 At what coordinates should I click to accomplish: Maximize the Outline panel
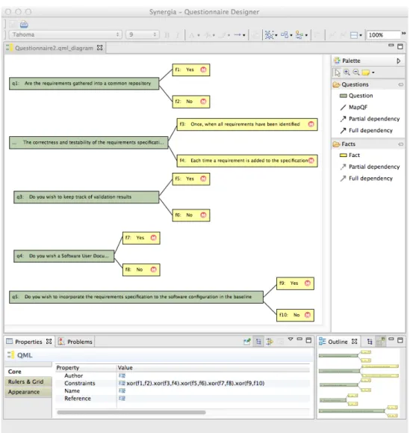pyautogui.click(x=400, y=340)
